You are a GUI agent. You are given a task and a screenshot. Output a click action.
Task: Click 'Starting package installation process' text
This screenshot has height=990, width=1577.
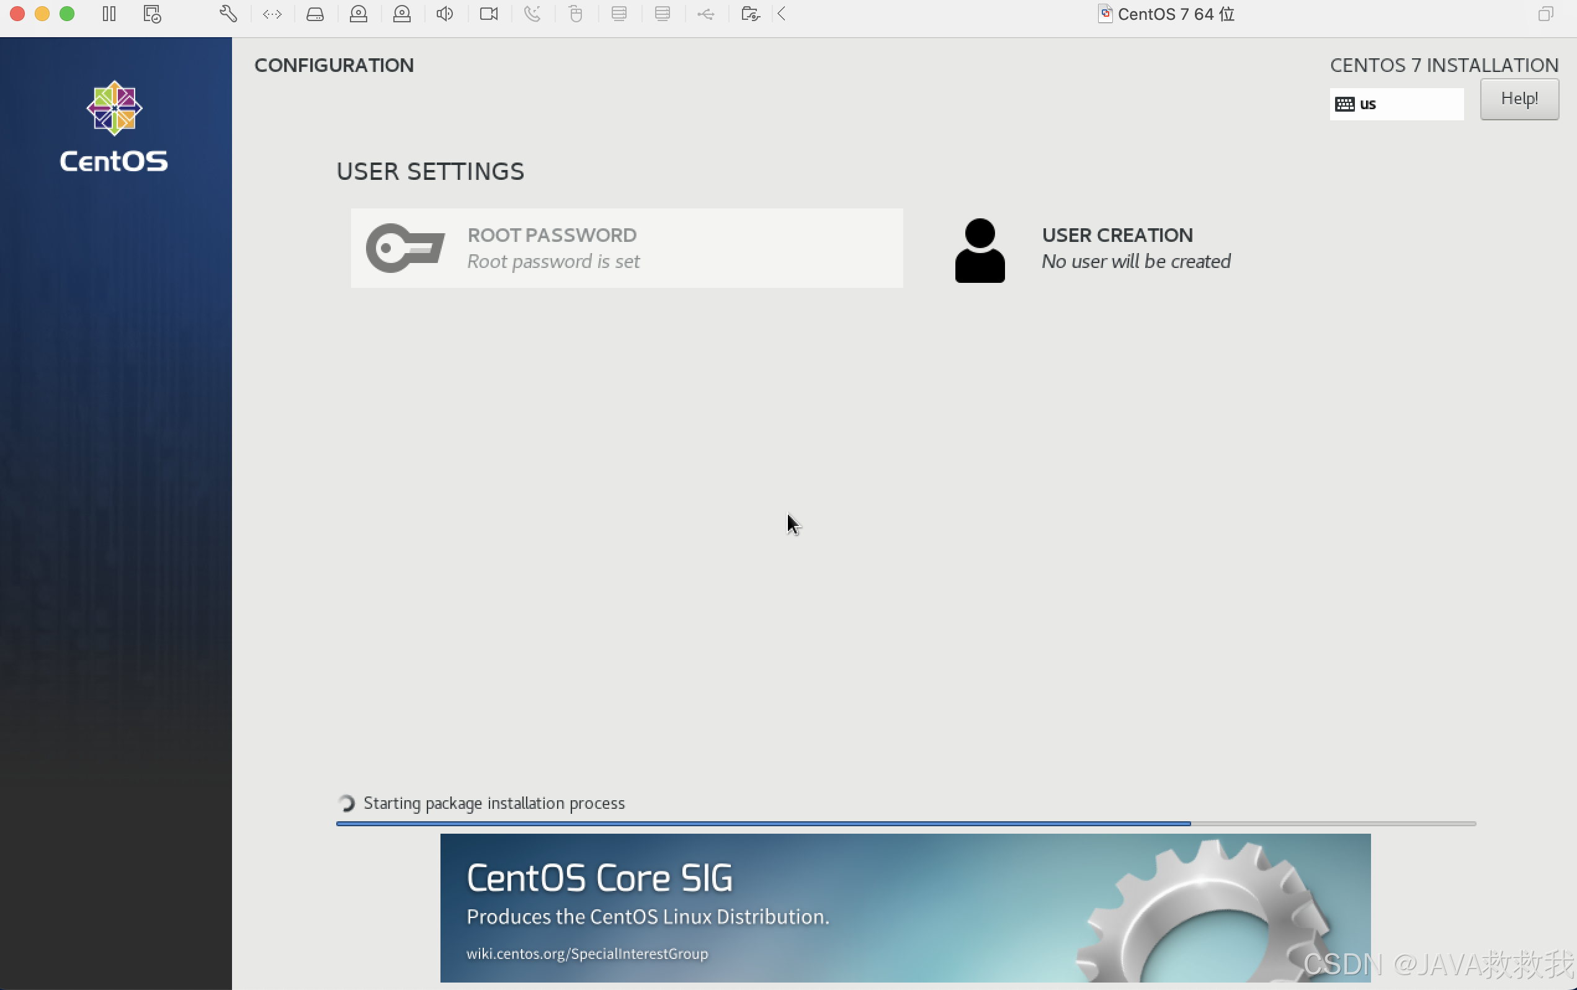pos(494,803)
